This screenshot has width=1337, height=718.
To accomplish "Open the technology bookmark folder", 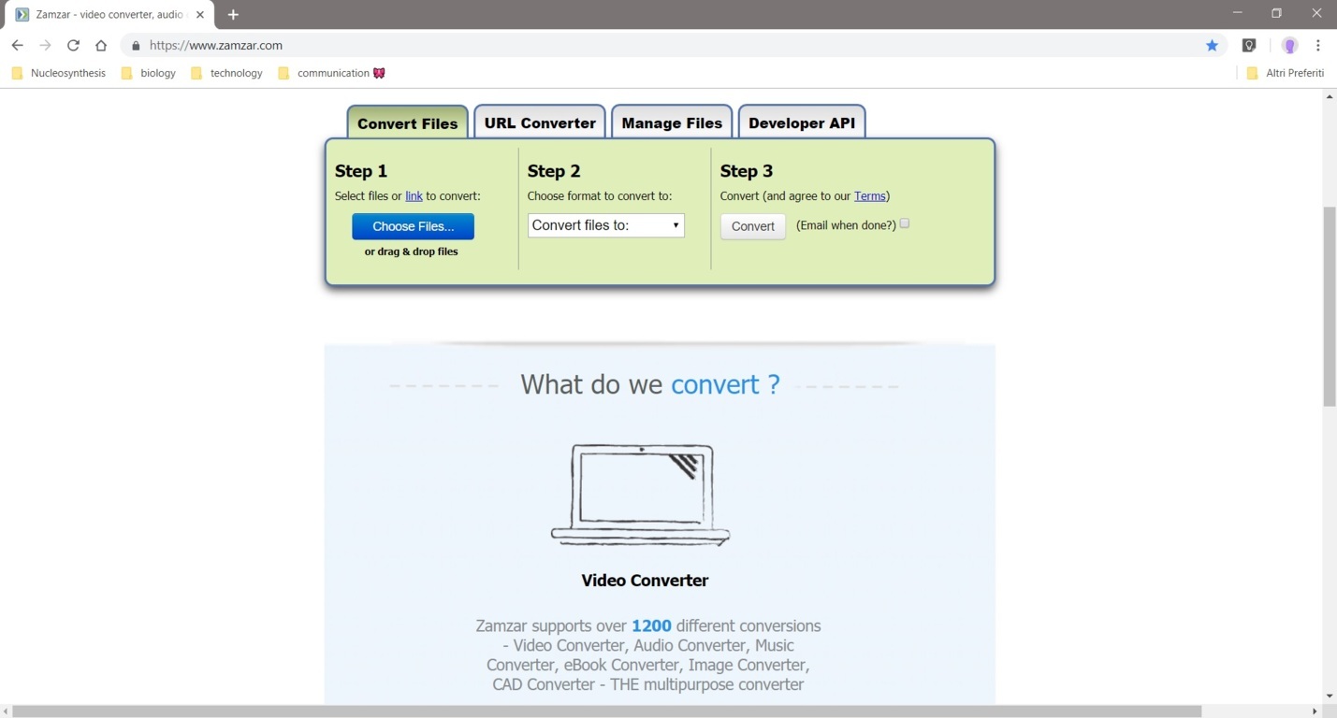I will coord(226,73).
